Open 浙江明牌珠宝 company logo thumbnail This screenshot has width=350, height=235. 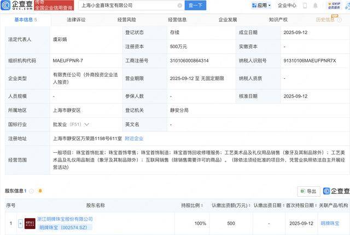(30, 223)
